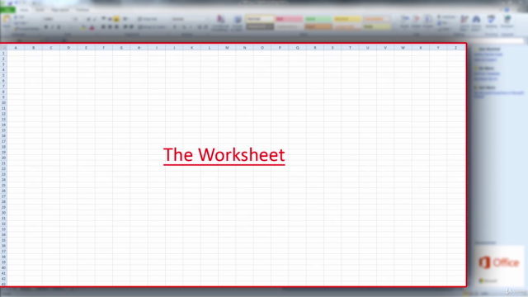Select column W header

pyautogui.click(x=403, y=48)
